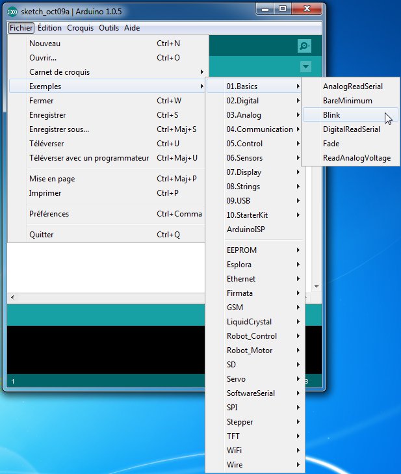401x474 pixels.
Task: Open the LiquidCrystal examples submenu
Action: pos(249,322)
